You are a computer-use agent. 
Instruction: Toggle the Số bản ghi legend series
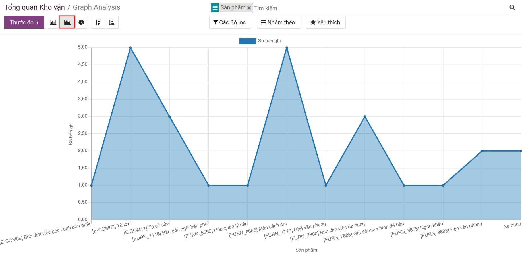269,41
